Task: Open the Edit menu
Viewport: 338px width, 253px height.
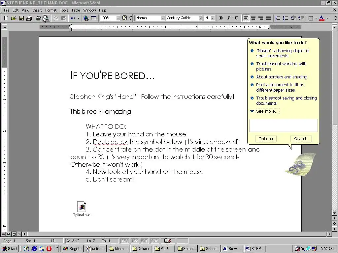Action: point(15,10)
